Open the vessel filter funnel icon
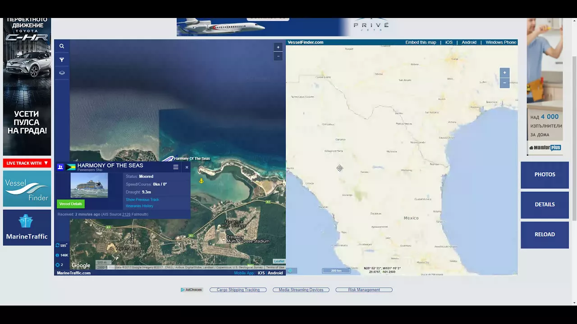Viewport: 577px width, 324px height. click(x=62, y=59)
